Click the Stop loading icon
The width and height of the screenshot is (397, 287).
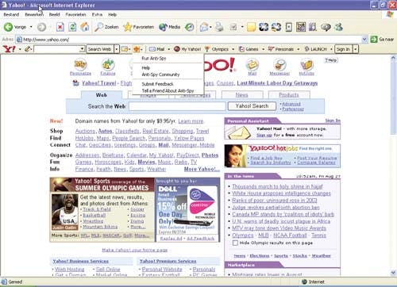coord(60,27)
